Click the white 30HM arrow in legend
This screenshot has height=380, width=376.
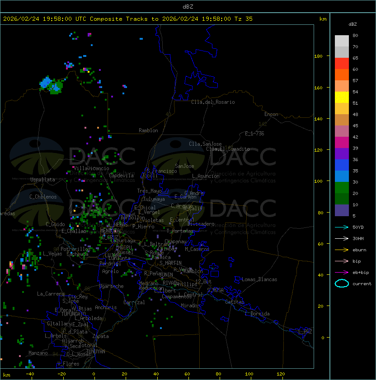342,238
